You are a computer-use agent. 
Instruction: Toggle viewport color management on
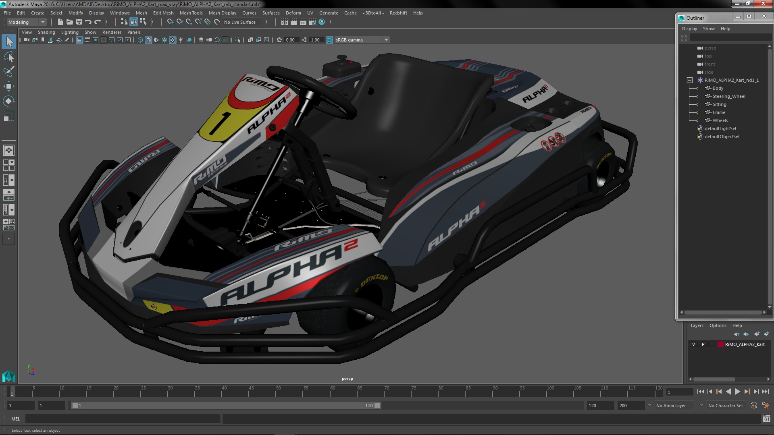click(x=329, y=40)
